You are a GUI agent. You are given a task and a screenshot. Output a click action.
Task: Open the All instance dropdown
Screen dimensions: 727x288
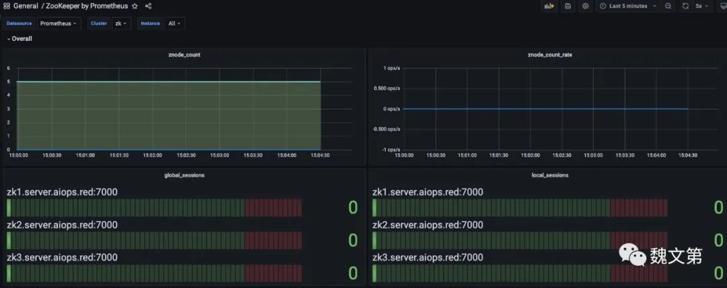pos(174,23)
